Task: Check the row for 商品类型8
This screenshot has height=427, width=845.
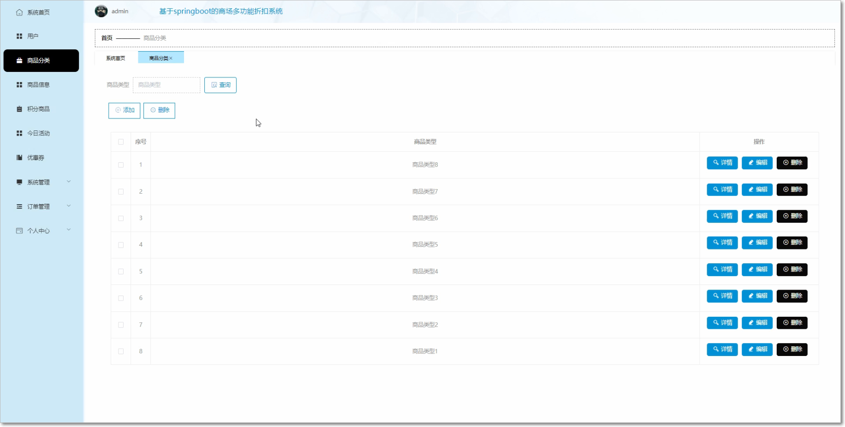Action: click(121, 165)
